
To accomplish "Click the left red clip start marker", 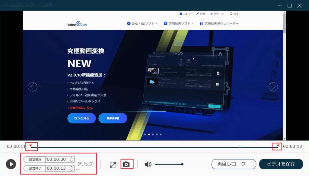I will tap(31, 146).
